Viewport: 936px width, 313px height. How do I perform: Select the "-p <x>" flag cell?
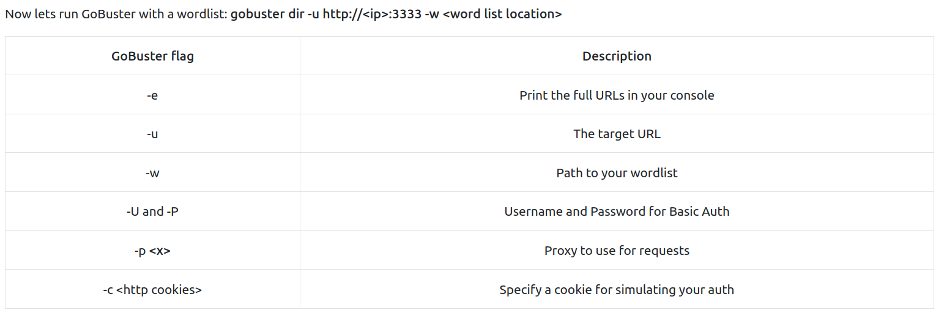pos(152,251)
